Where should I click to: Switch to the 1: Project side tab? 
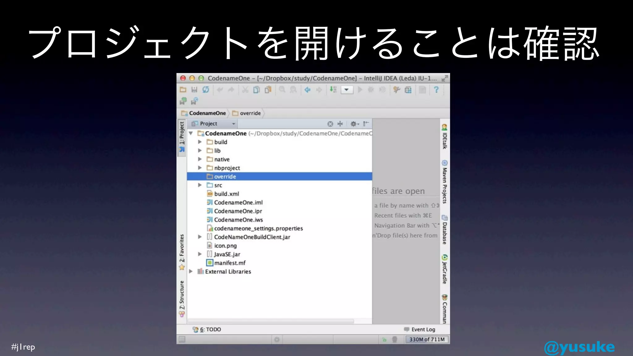point(182,138)
